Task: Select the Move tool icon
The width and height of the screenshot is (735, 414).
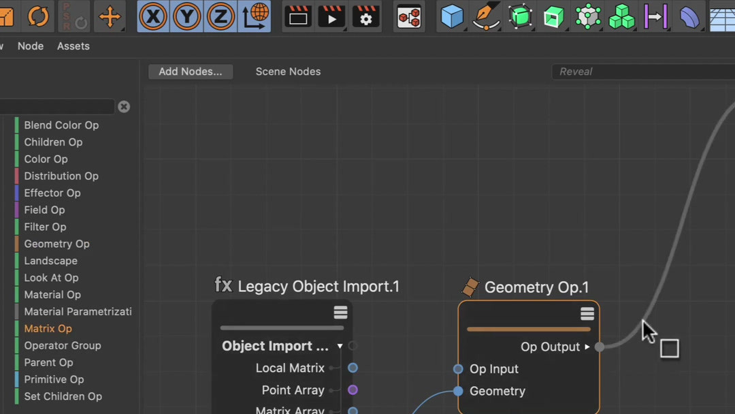Action: [x=110, y=16]
